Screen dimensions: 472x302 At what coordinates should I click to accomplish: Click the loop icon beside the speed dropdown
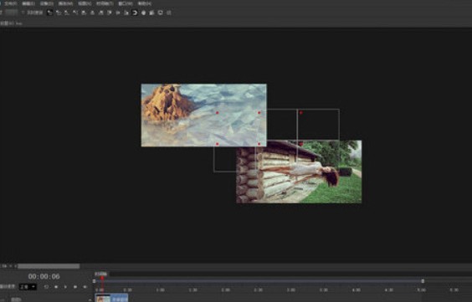point(46,287)
